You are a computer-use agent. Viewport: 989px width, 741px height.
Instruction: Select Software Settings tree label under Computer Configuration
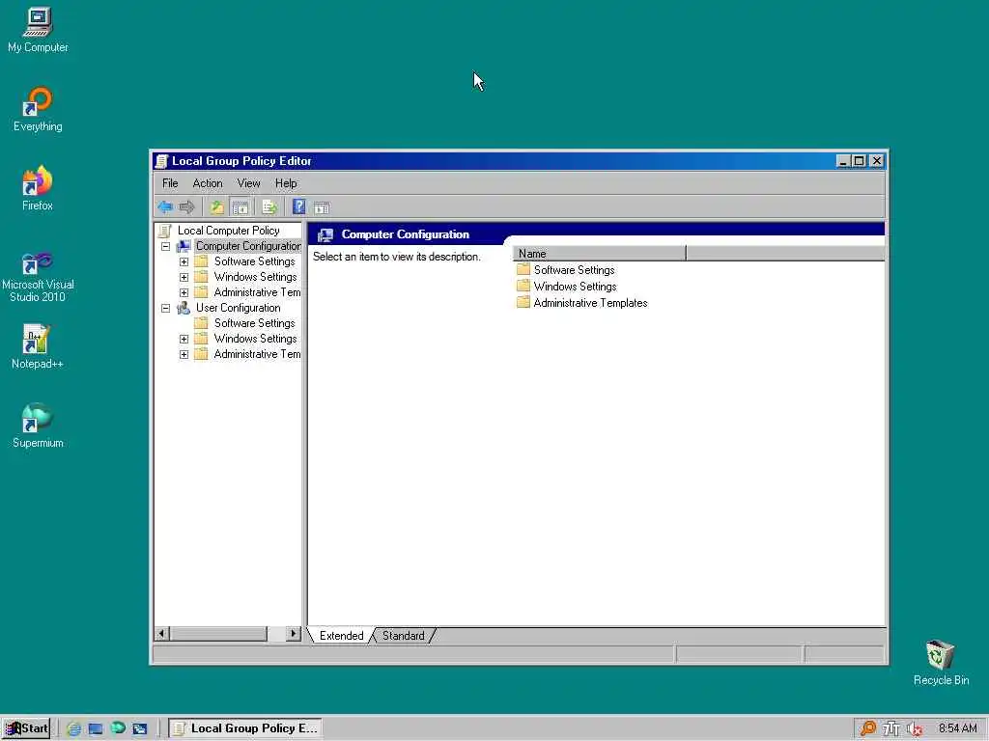pyautogui.click(x=254, y=261)
